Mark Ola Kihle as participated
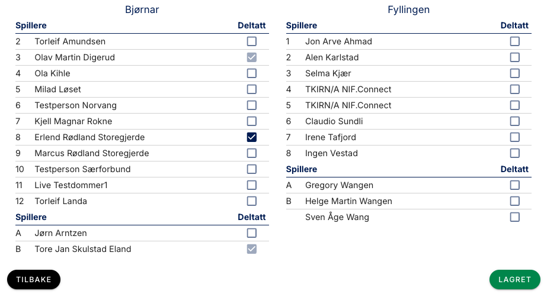This screenshot has width=544, height=294. [252, 73]
